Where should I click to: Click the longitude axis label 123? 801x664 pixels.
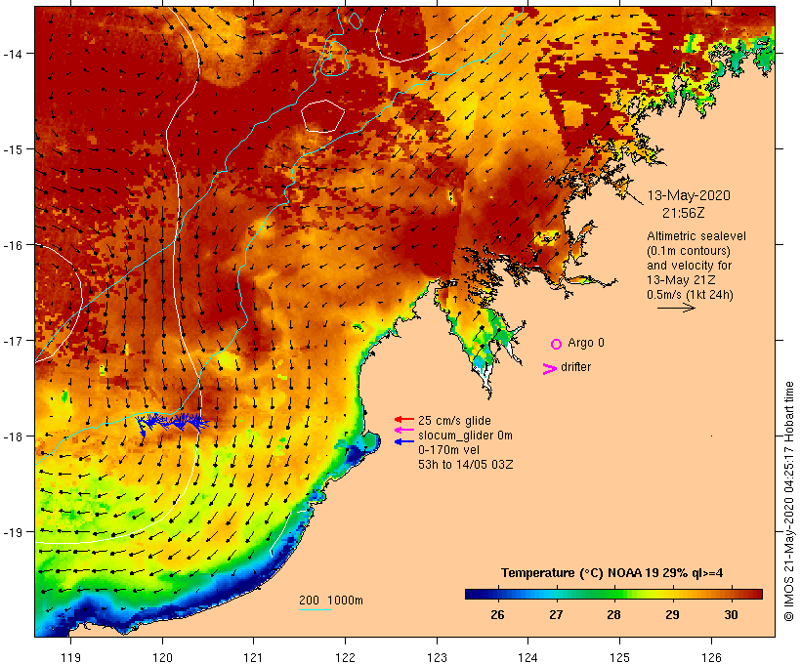(437, 657)
